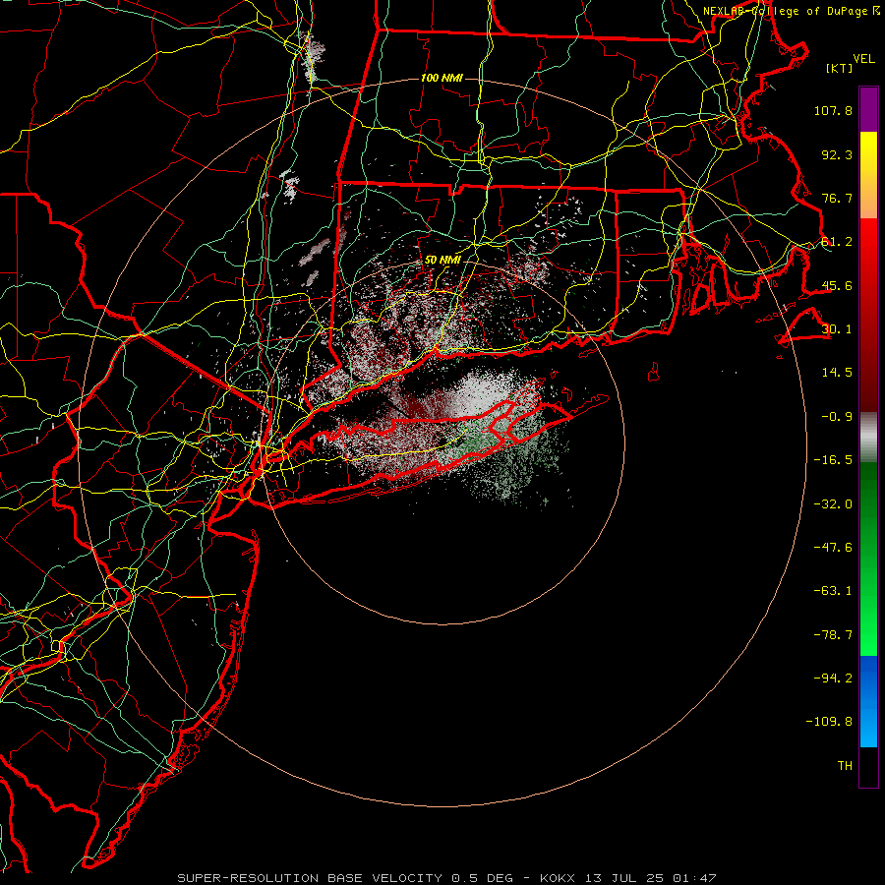Select the -32.0 legend value
This screenshot has width=885, height=885.
click(x=833, y=504)
